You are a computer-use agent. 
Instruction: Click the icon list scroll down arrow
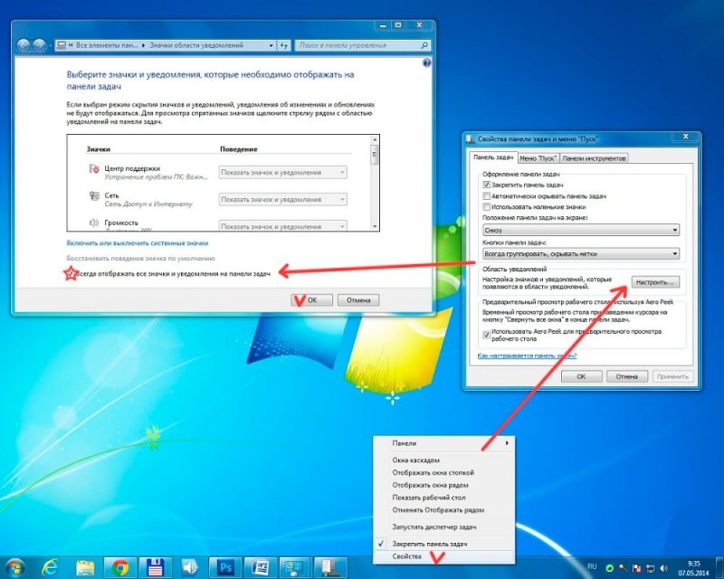(x=375, y=226)
